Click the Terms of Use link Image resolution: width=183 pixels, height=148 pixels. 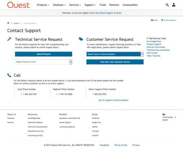(121, 145)
